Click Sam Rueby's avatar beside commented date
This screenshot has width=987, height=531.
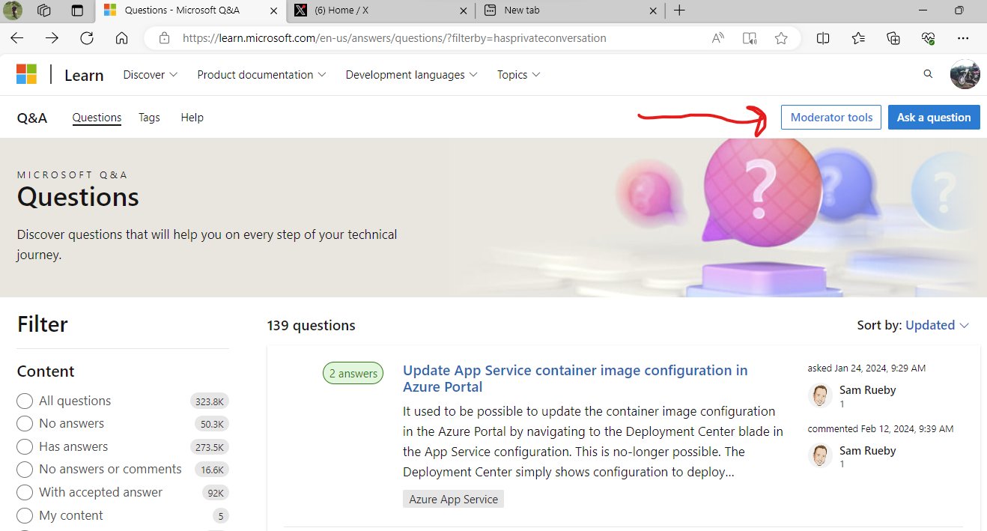click(820, 455)
